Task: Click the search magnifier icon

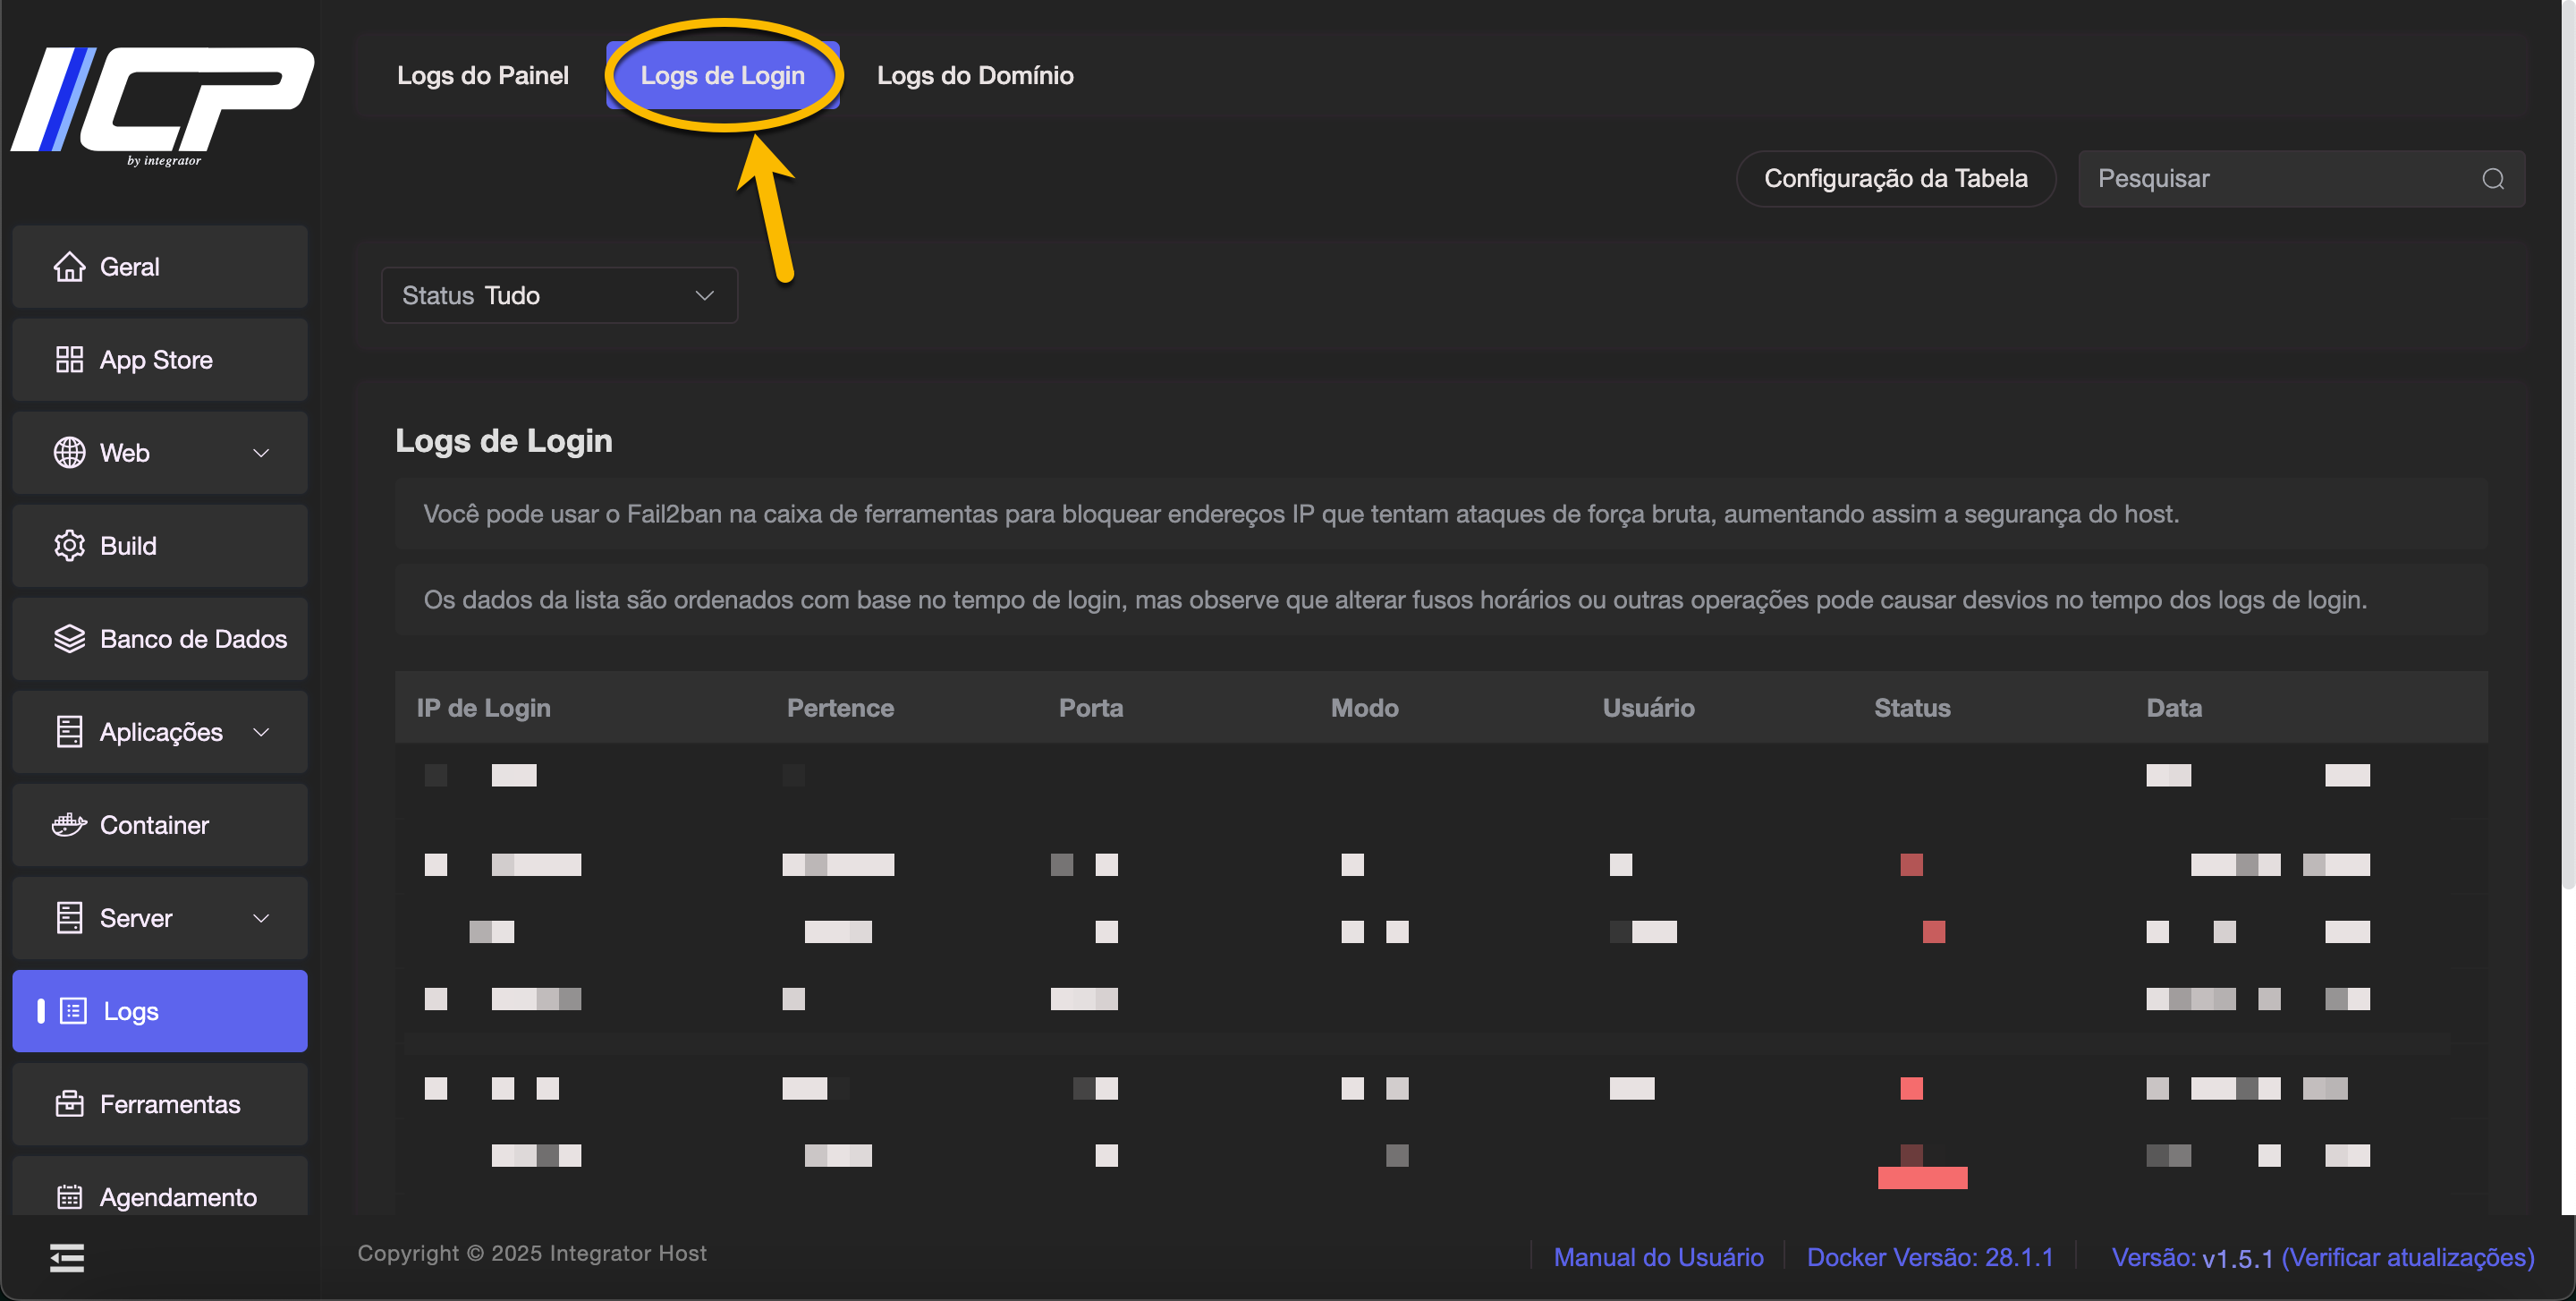Action: point(2492,179)
